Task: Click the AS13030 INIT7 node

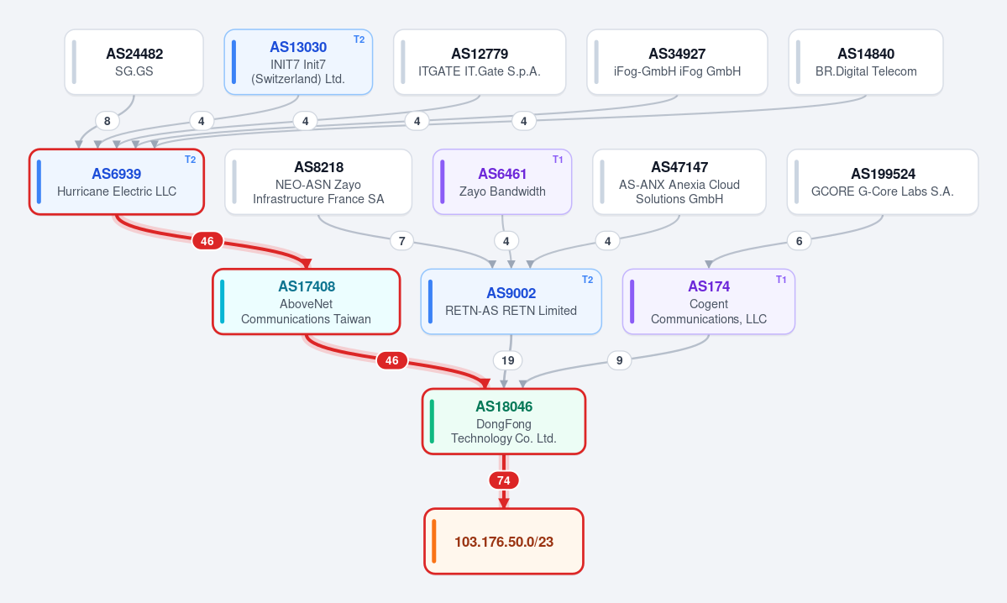Action: (298, 62)
